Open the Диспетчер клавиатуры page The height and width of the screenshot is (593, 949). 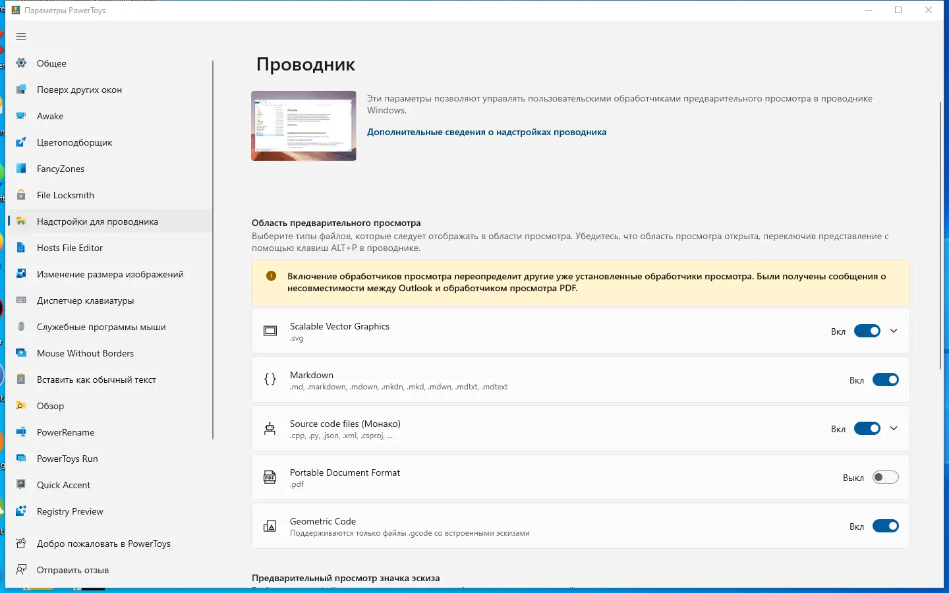110,300
